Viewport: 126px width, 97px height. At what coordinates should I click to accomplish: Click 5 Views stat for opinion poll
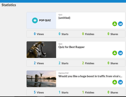[39, 92]
